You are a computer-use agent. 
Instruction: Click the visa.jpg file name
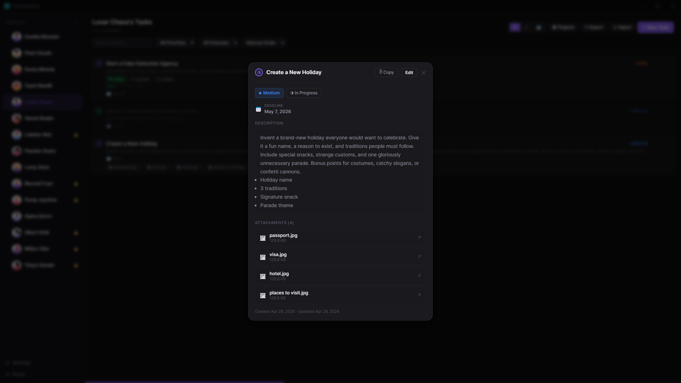(278, 255)
